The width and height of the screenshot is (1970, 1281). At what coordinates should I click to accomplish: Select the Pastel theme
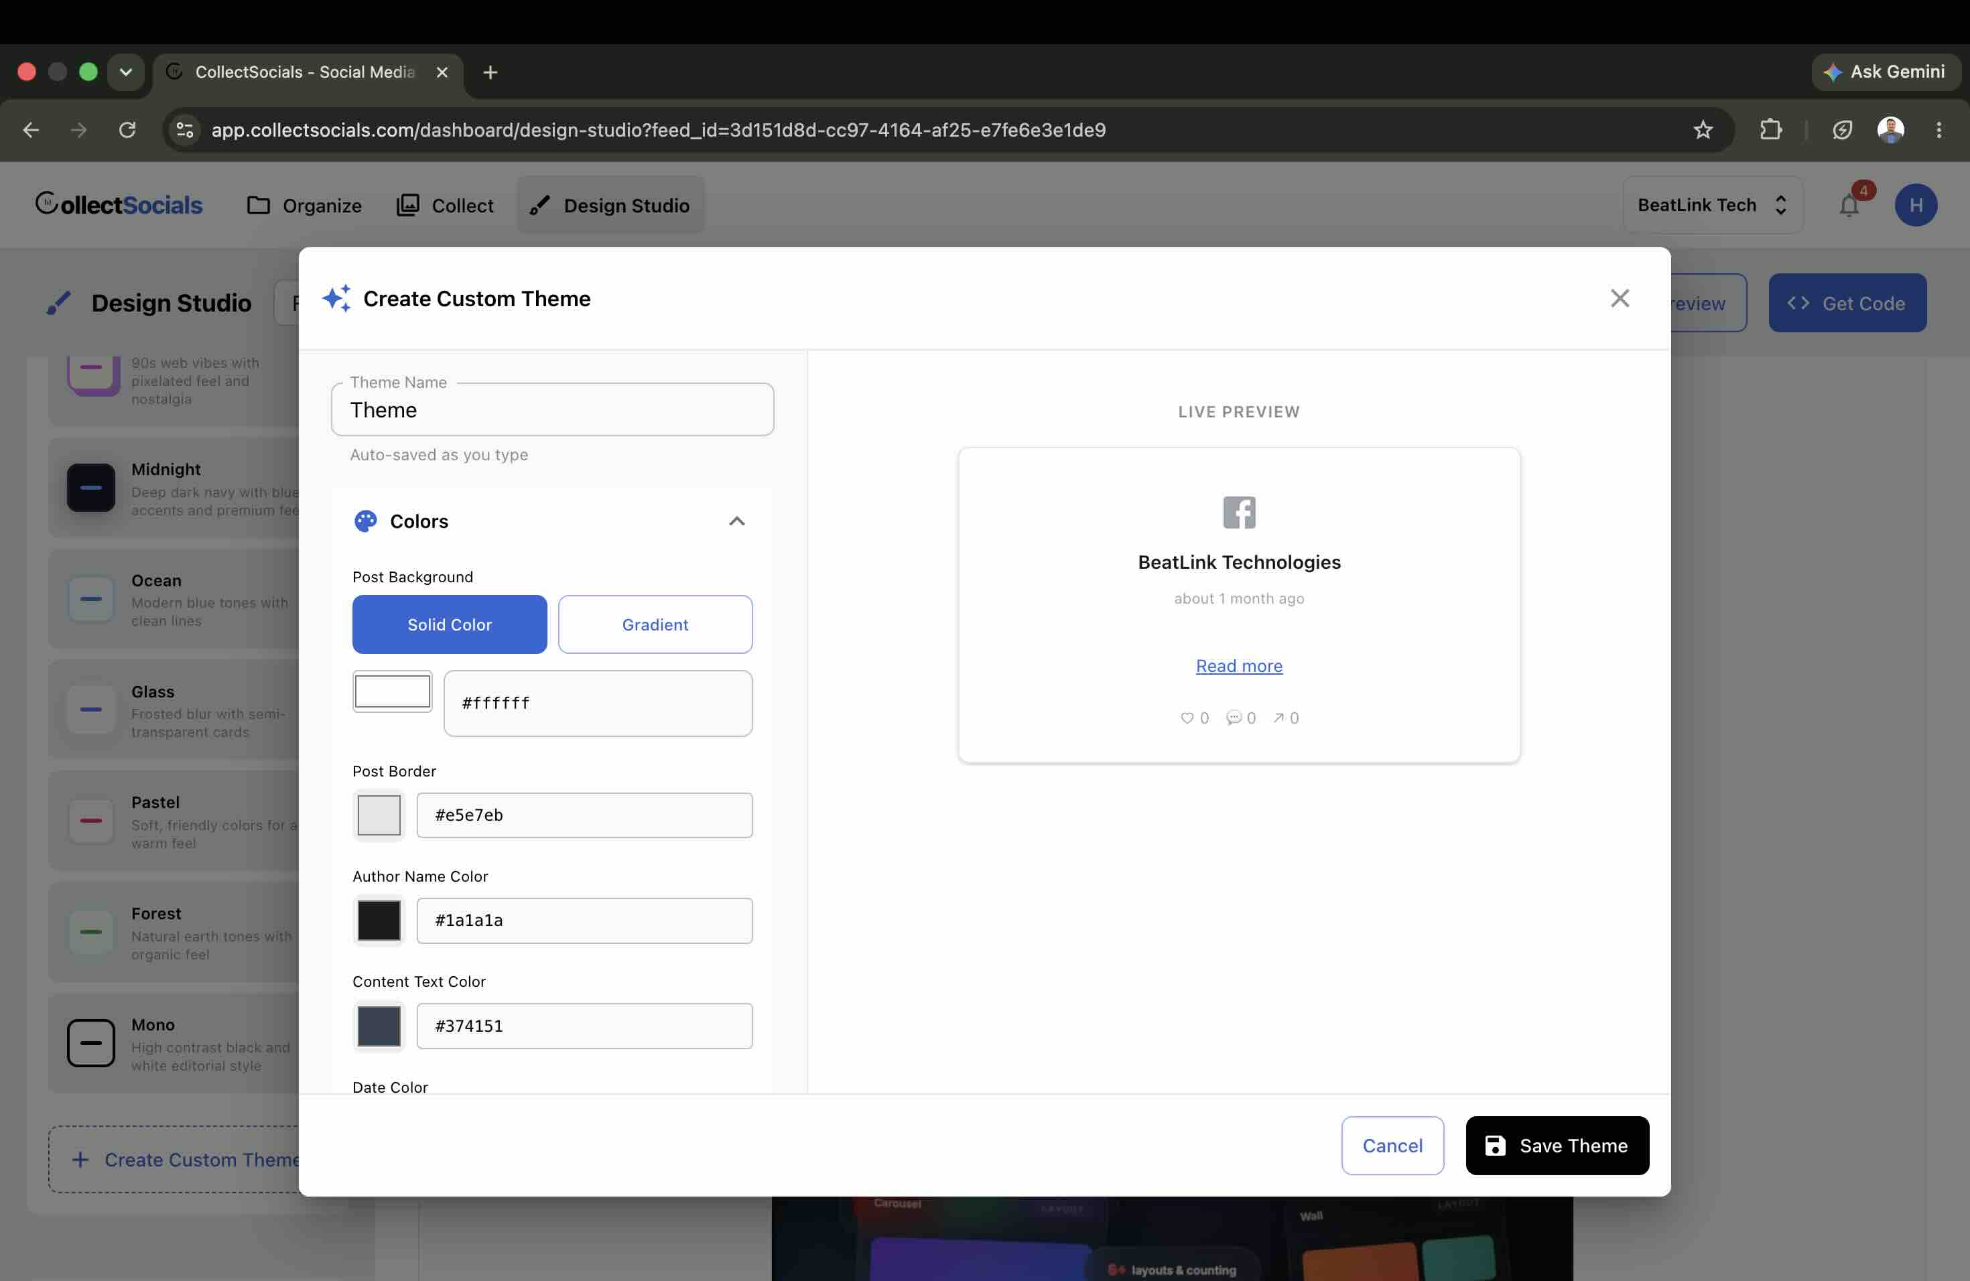pyautogui.click(x=174, y=821)
